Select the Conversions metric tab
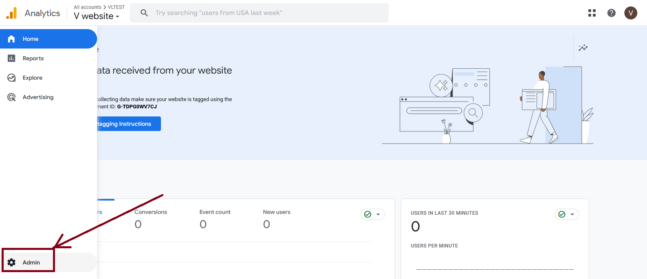 tap(150, 218)
